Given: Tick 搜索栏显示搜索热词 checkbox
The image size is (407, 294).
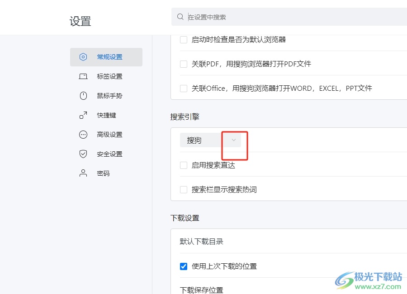Looking at the screenshot, I should click(x=184, y=190).
